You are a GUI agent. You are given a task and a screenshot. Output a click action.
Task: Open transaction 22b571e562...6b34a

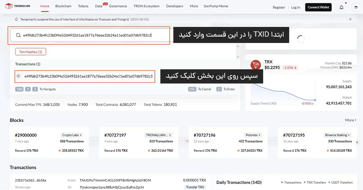tap(31, 180)
